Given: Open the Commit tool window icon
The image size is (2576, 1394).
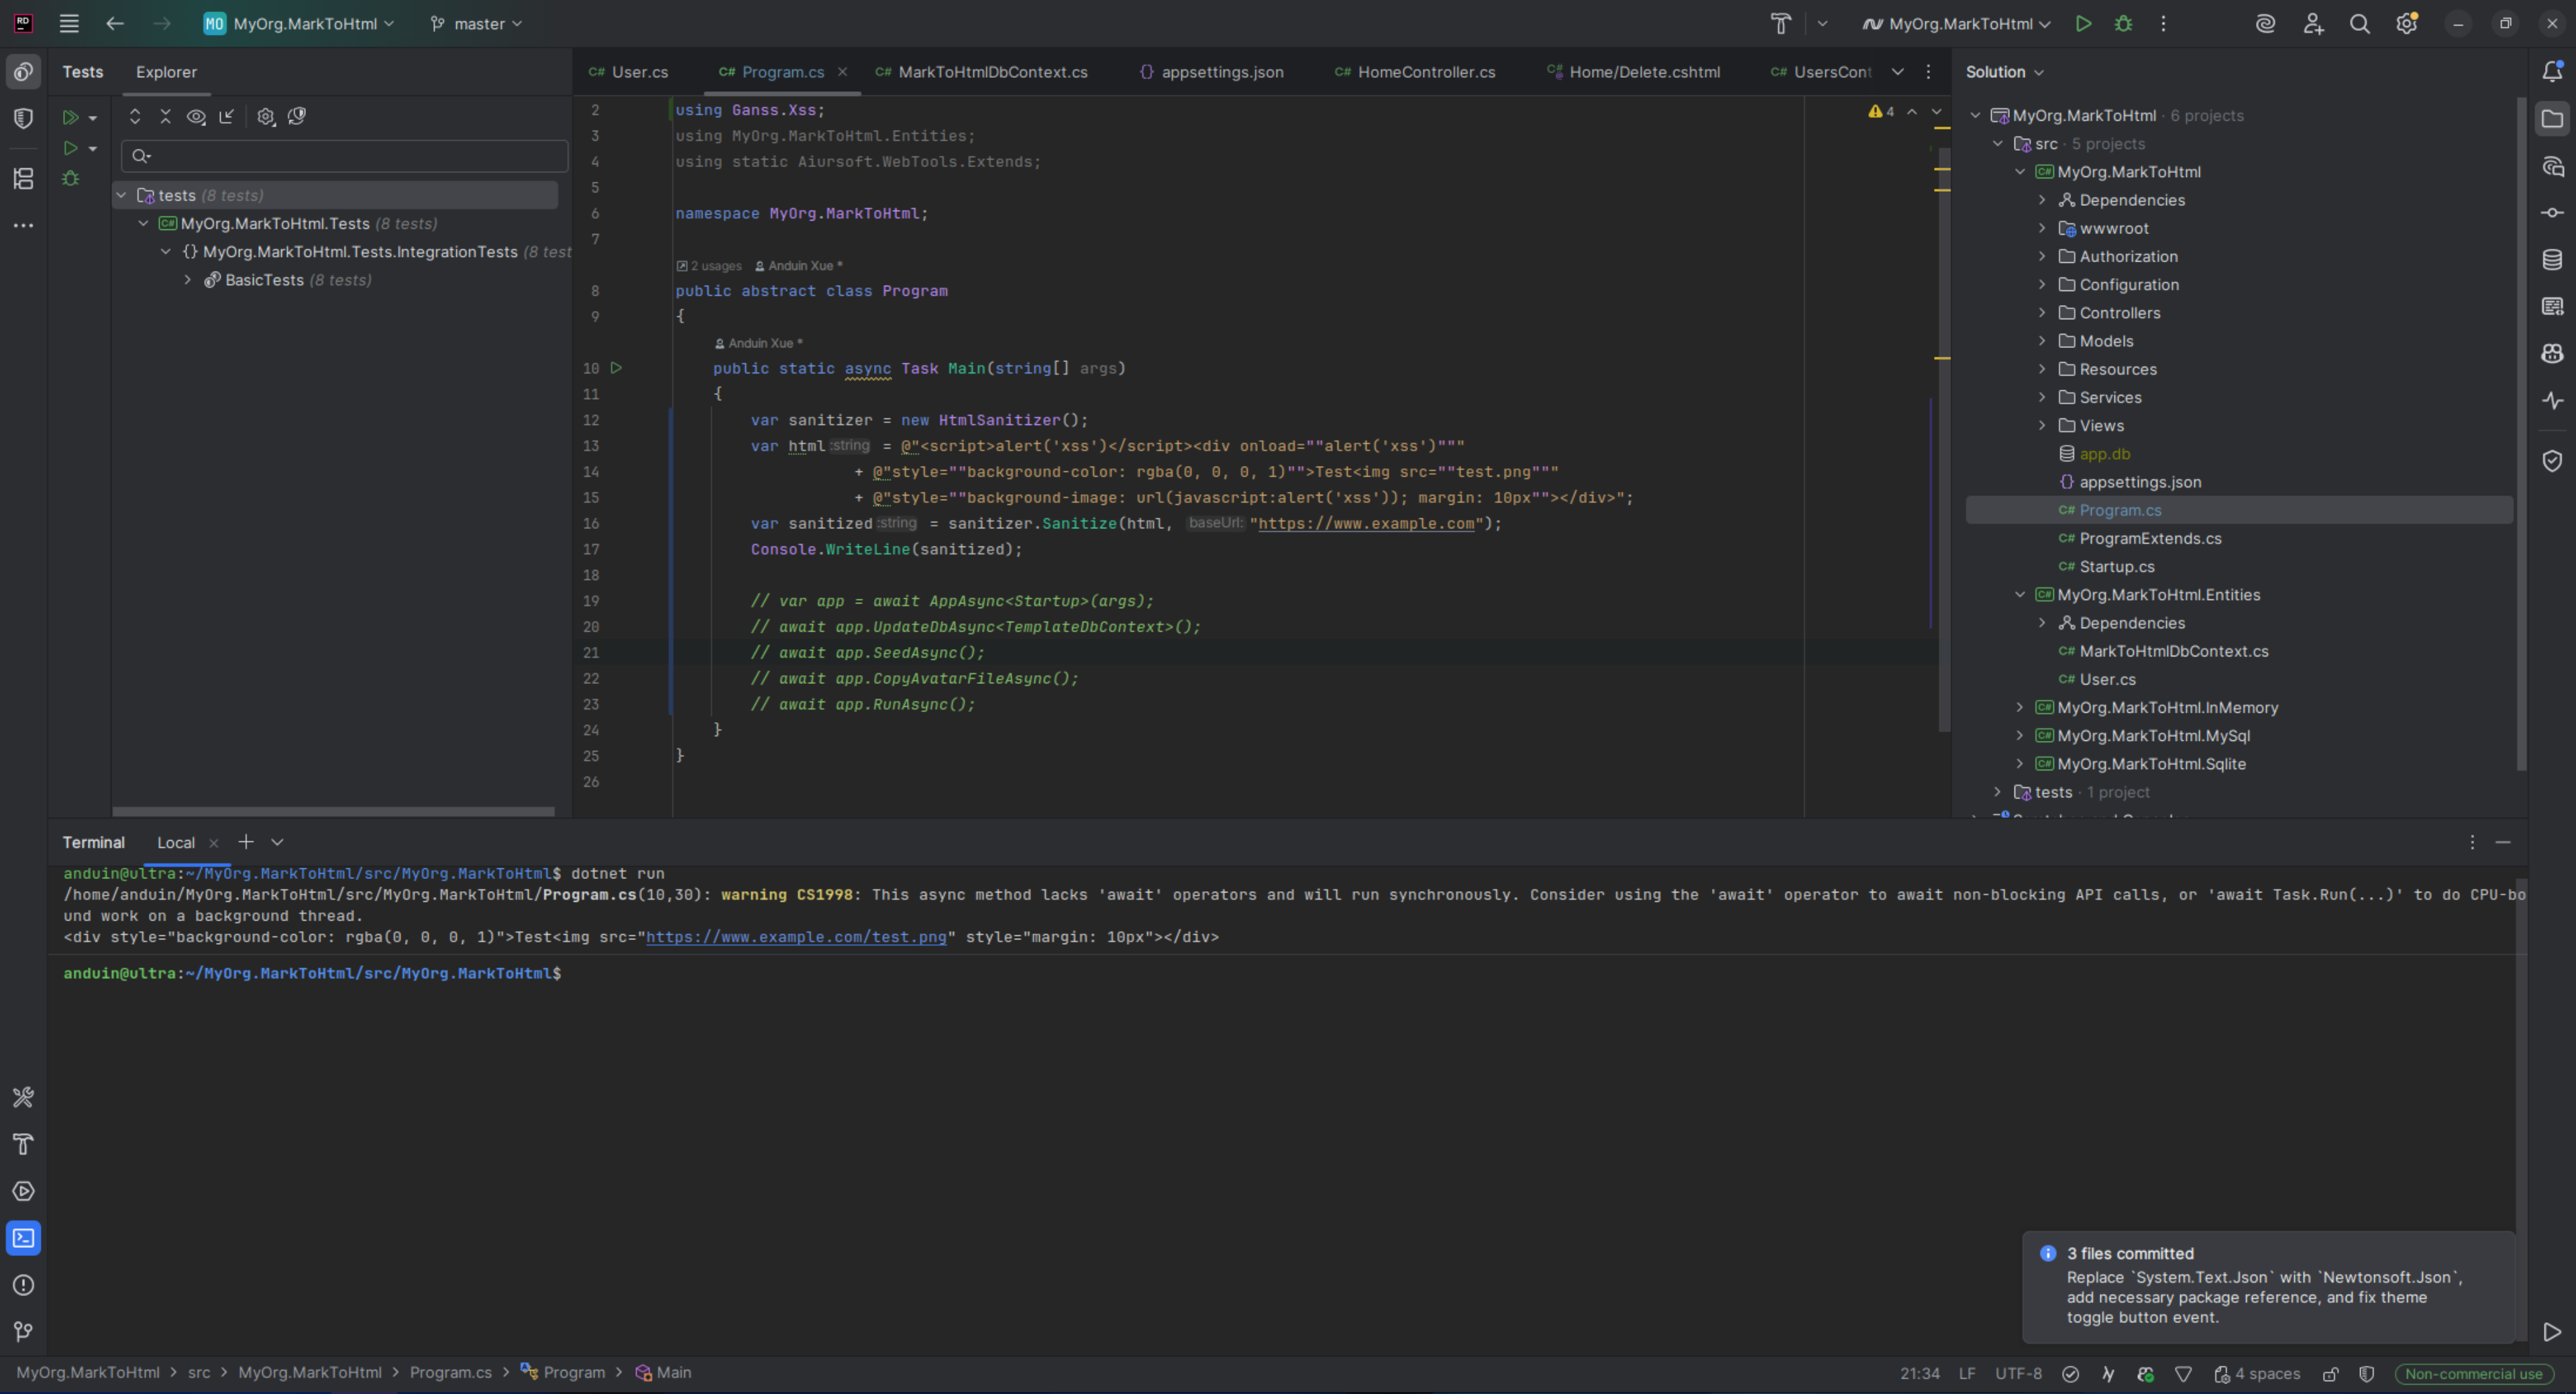Looking at the screenshot, I should pos(2552,213).
